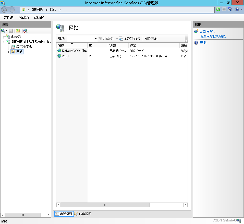Sort by the 绑定 column header
This screenshot has width=244, height=224.
pos(154,45)
